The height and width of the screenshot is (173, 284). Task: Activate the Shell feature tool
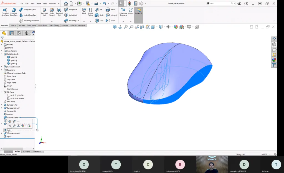[x=99, y=21]
